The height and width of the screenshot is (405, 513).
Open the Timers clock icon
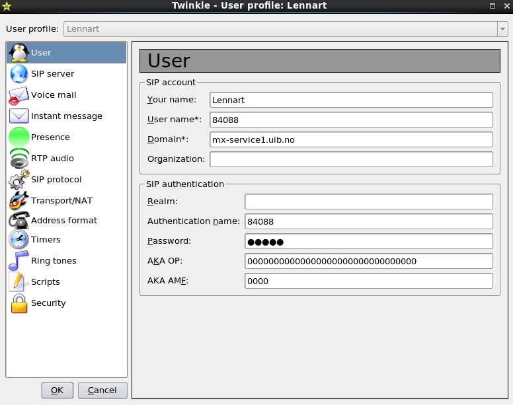[x=19, y=240]
